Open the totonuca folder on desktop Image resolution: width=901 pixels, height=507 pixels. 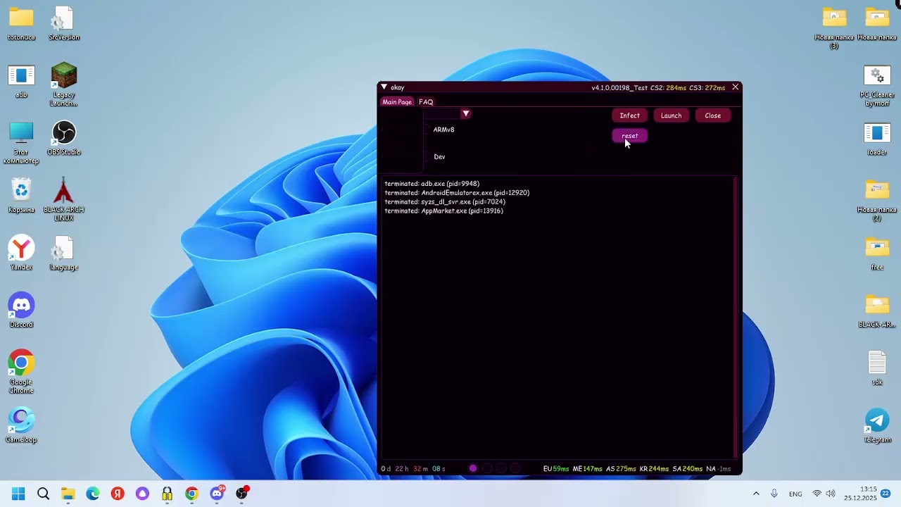pyautogui.click(x=21, y=23)
